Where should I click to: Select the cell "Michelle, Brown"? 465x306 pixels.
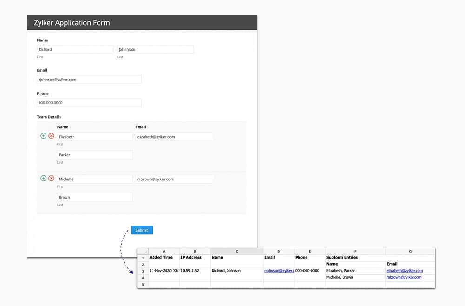click(355, 278)
